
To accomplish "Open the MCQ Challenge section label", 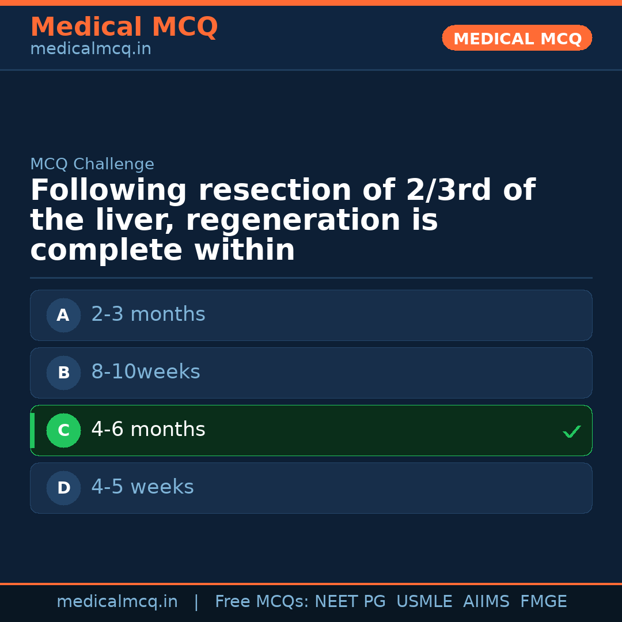I will [x=92, y=164].
